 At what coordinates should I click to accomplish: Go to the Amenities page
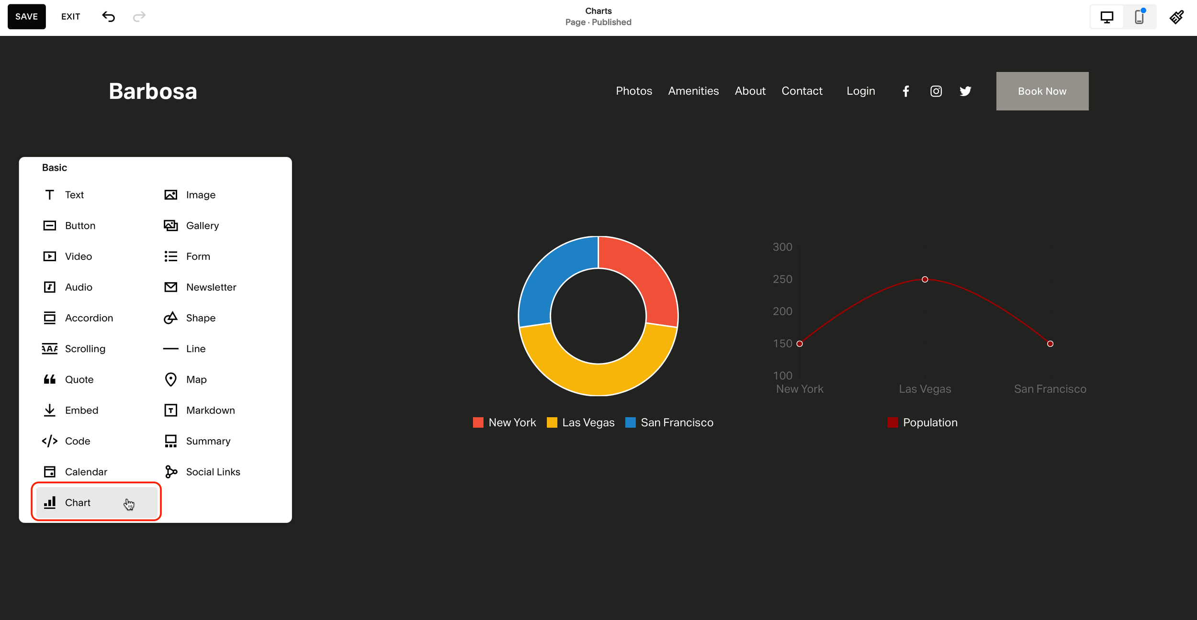pos(693,91)
